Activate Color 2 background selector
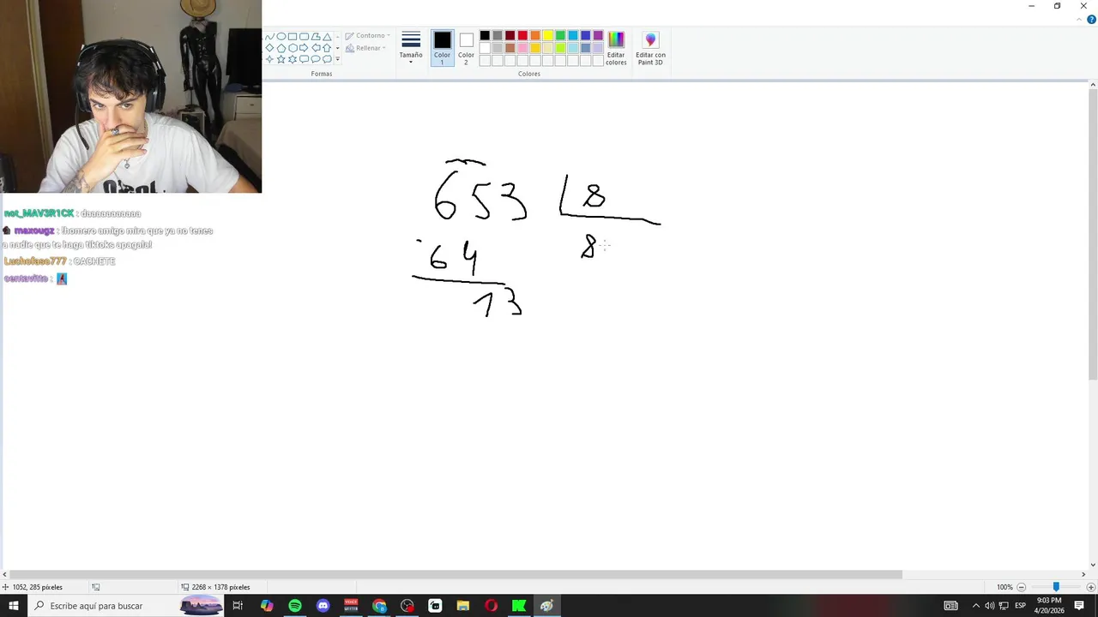This screenshot has width=1098, height=617. click(x=466, y=48)
